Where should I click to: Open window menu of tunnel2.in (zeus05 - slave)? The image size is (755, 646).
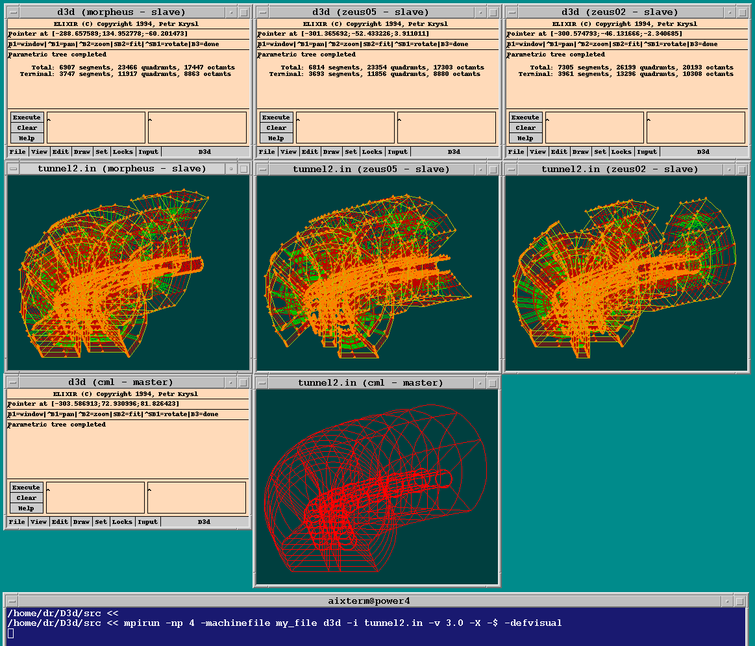pos(262,169)
